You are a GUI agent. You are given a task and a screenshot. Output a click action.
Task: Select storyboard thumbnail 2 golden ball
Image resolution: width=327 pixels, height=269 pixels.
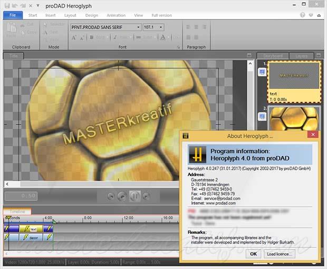pyautogui.click(x=294, y=119)
